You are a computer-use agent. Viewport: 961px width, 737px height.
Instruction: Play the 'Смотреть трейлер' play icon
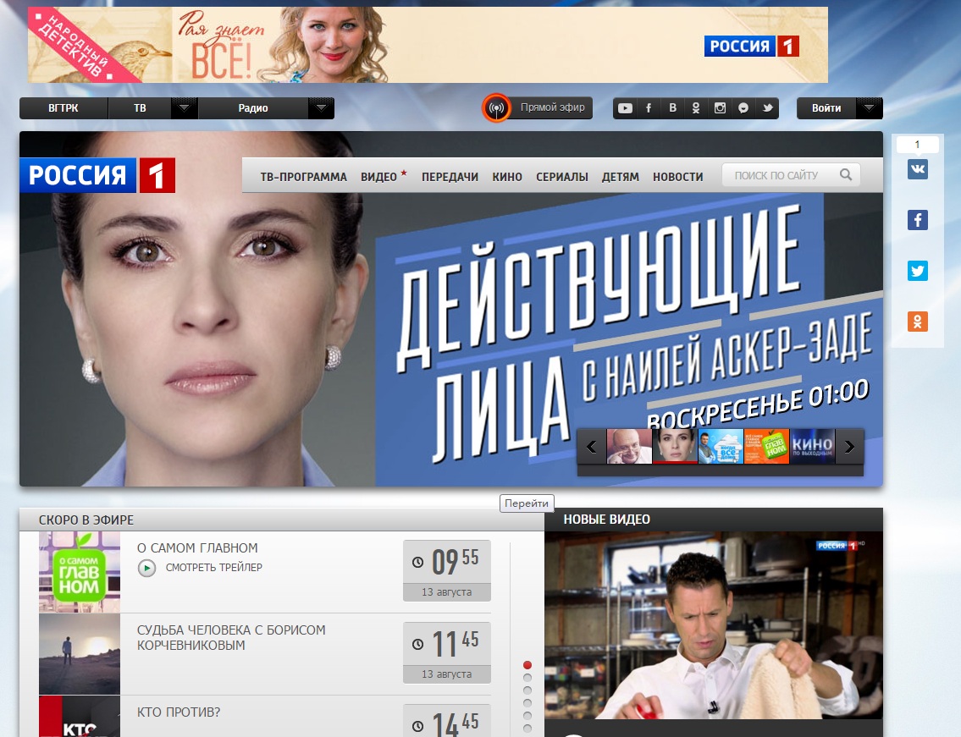point(146,568)
